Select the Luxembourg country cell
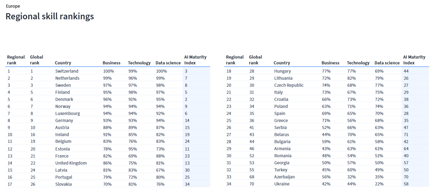 point(68,113)
